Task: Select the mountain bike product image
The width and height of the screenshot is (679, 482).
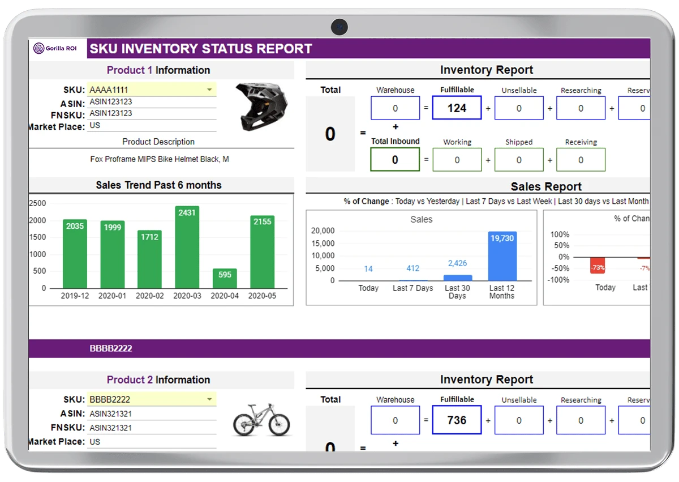Action: click(x=261, y=420)
